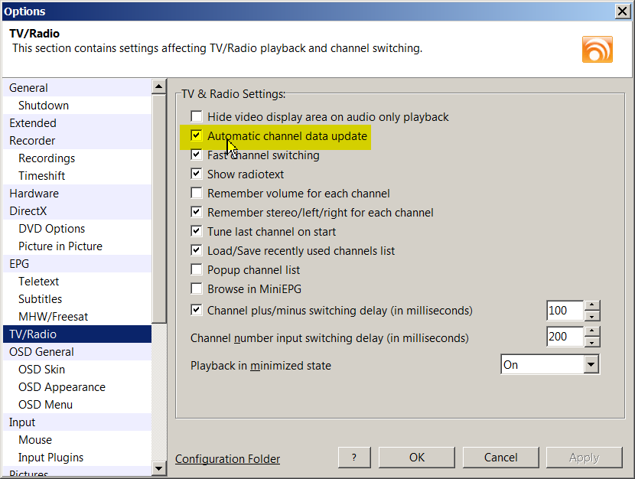This screenshot has height=479, width=635.
Task: Click Cancel to discard changes
Action: point(501,458)
